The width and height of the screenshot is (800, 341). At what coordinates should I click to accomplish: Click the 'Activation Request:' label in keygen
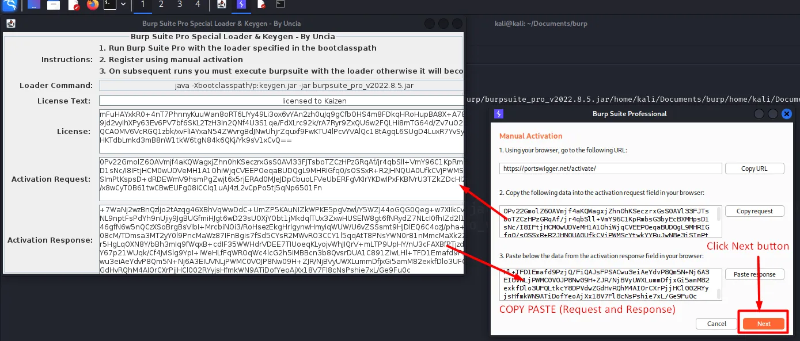52,179
